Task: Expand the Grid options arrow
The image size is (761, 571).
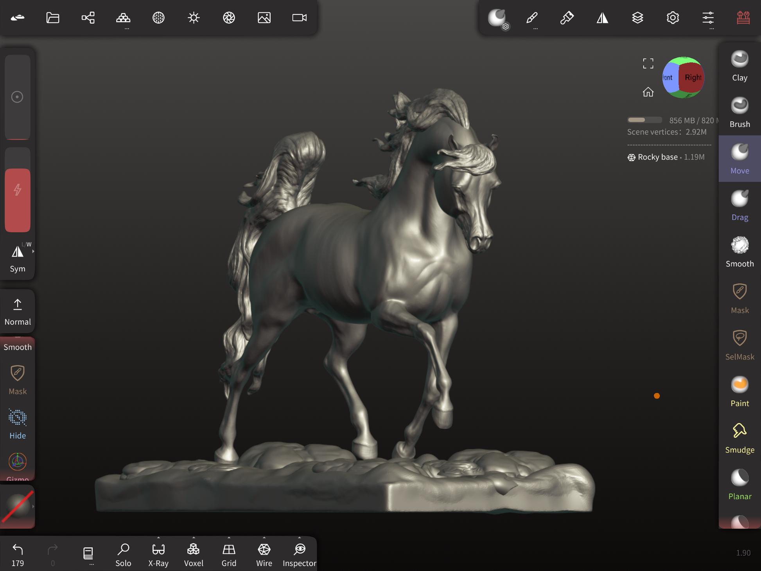Action: coord(229,538)
